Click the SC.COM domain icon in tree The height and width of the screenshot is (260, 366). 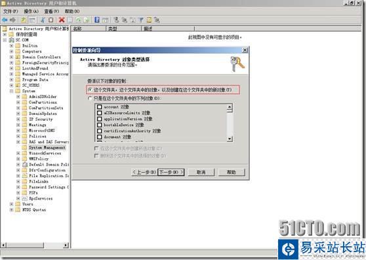click(x=11, y=40)
